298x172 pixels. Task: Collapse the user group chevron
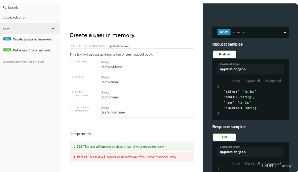click(53, 28)
